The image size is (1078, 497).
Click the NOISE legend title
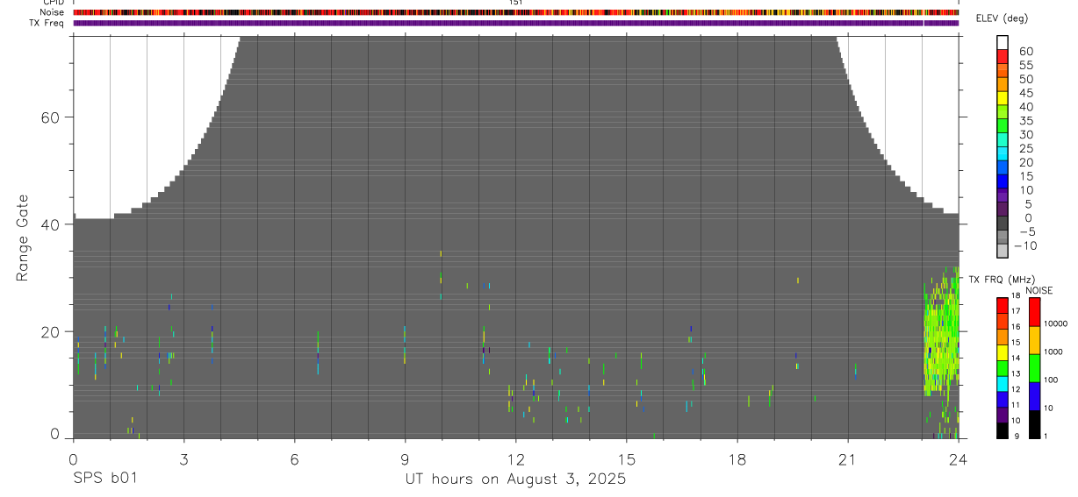(1038, 290)
